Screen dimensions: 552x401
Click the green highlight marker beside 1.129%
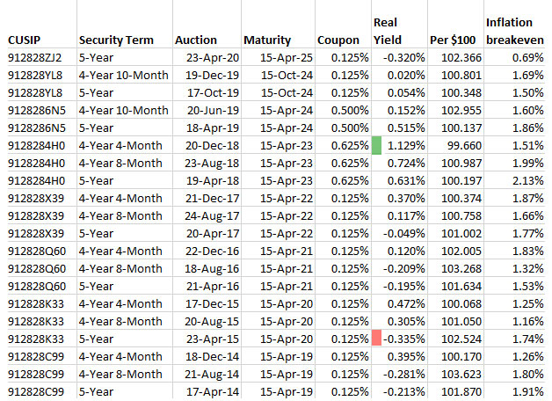[377, 145]
